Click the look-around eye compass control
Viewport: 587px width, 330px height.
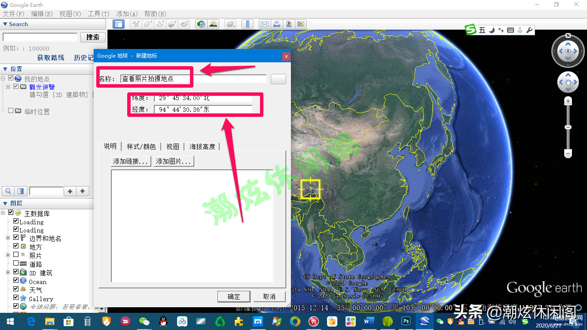568,51
